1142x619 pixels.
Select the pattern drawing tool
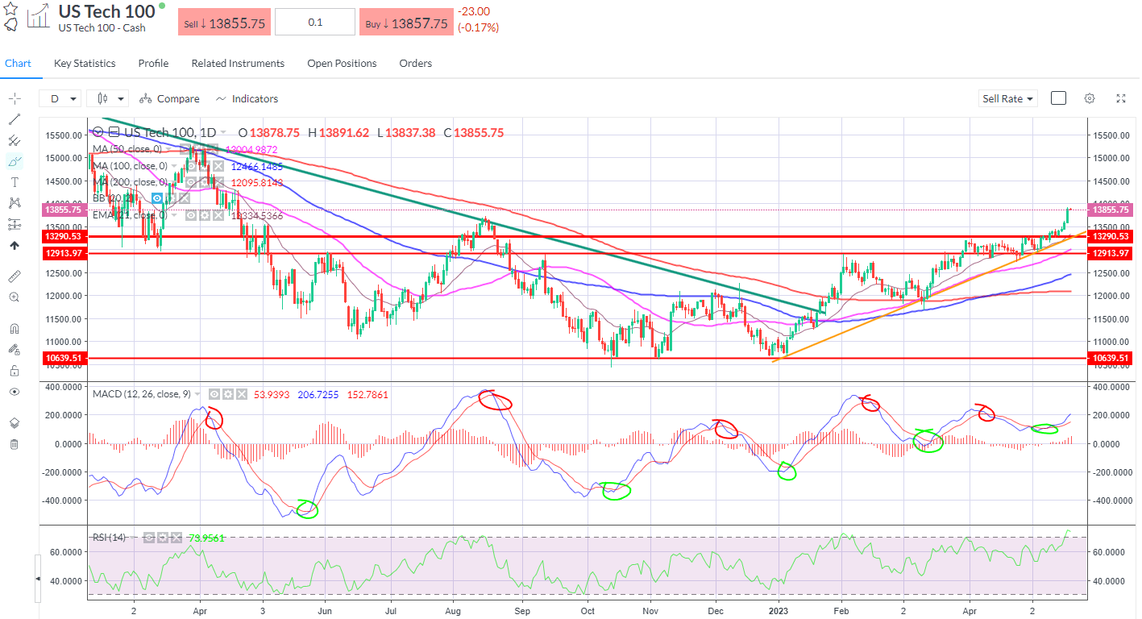coord(14,203)
